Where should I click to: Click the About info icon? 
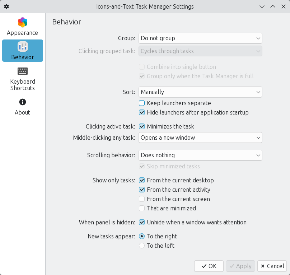click(22, 102)
